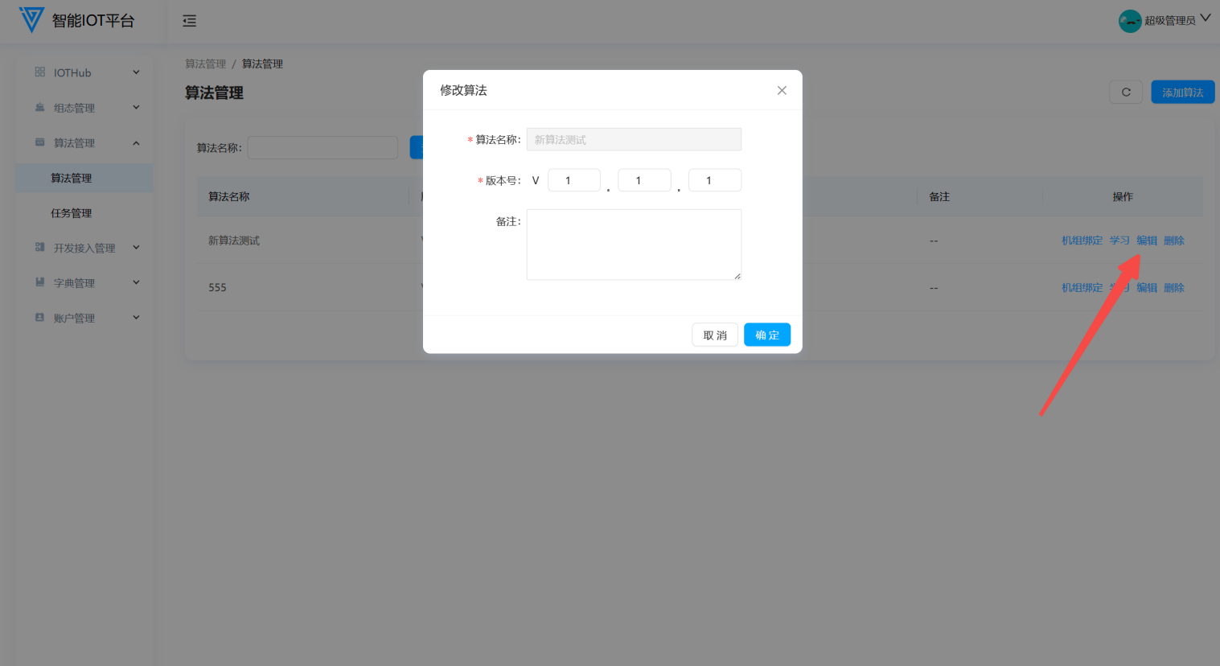
Task: Close the 修改算法 dialog with X
Action: (782, 91)
